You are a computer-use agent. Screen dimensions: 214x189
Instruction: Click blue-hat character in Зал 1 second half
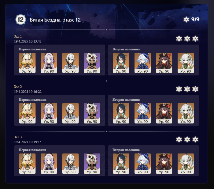coord(143,63)
